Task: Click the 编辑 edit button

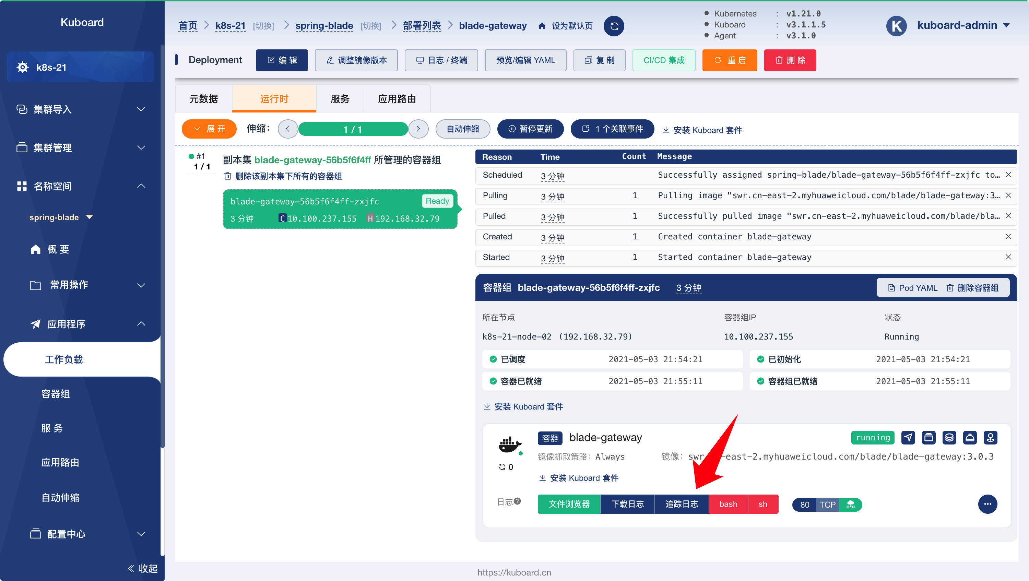Action: click(x=282, y=60)
